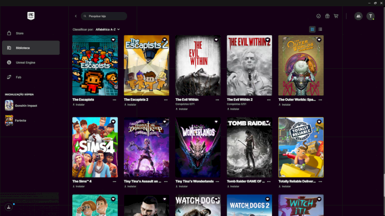Favorite The Escapists with heart icon
385x216 pixels.
tap(113, 40)
